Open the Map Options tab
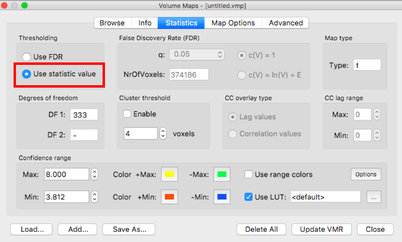402x242 pixels. coord(233,23)
